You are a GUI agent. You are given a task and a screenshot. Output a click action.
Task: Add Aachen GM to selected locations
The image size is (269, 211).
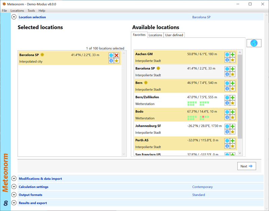(x=232, y=54)
